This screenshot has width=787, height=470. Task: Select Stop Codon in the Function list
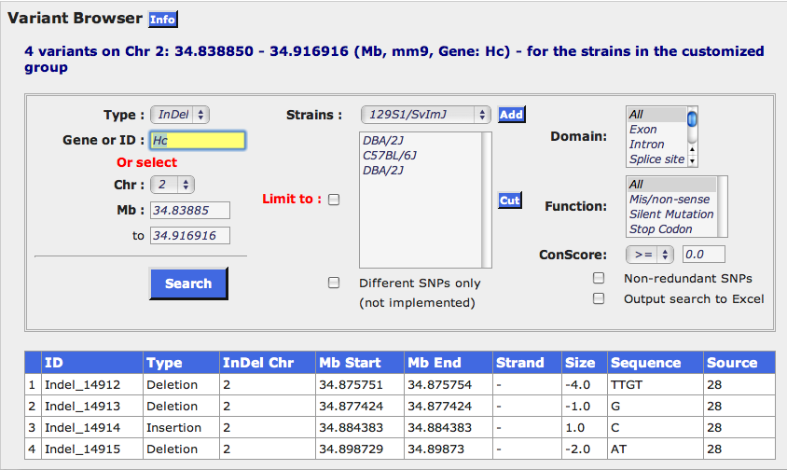point(660,229)
